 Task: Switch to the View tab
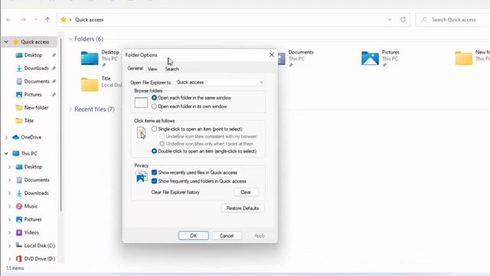pos(152,69)
